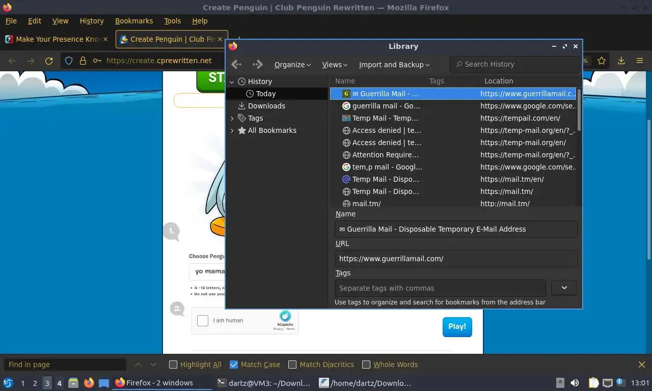Click the browser Back button
This screenshot has height=391, width=652.
coord(12,61)
